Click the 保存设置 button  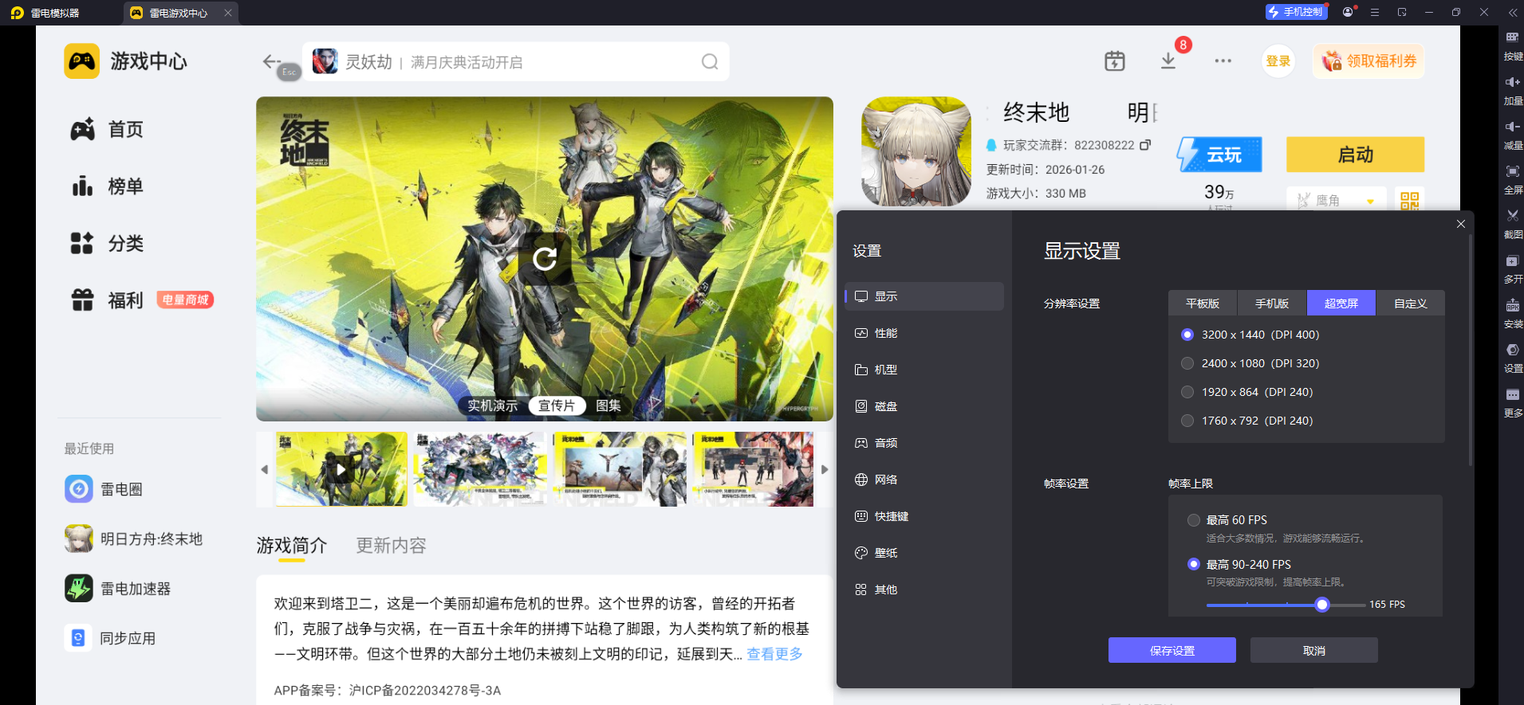tap(1172, 650)
